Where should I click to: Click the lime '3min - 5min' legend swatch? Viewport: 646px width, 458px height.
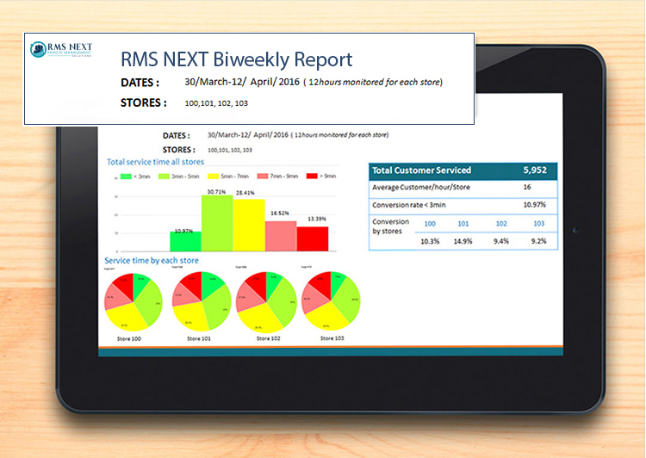click(164, 176)
